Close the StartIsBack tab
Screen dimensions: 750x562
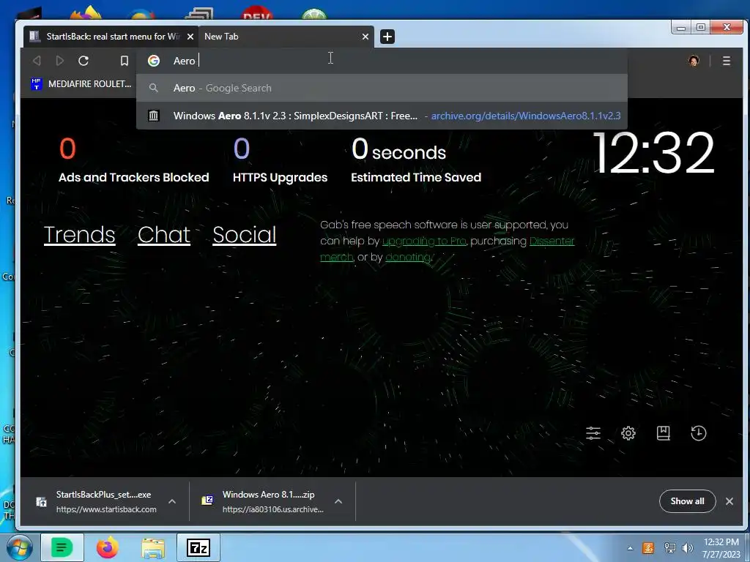[190, 37]
